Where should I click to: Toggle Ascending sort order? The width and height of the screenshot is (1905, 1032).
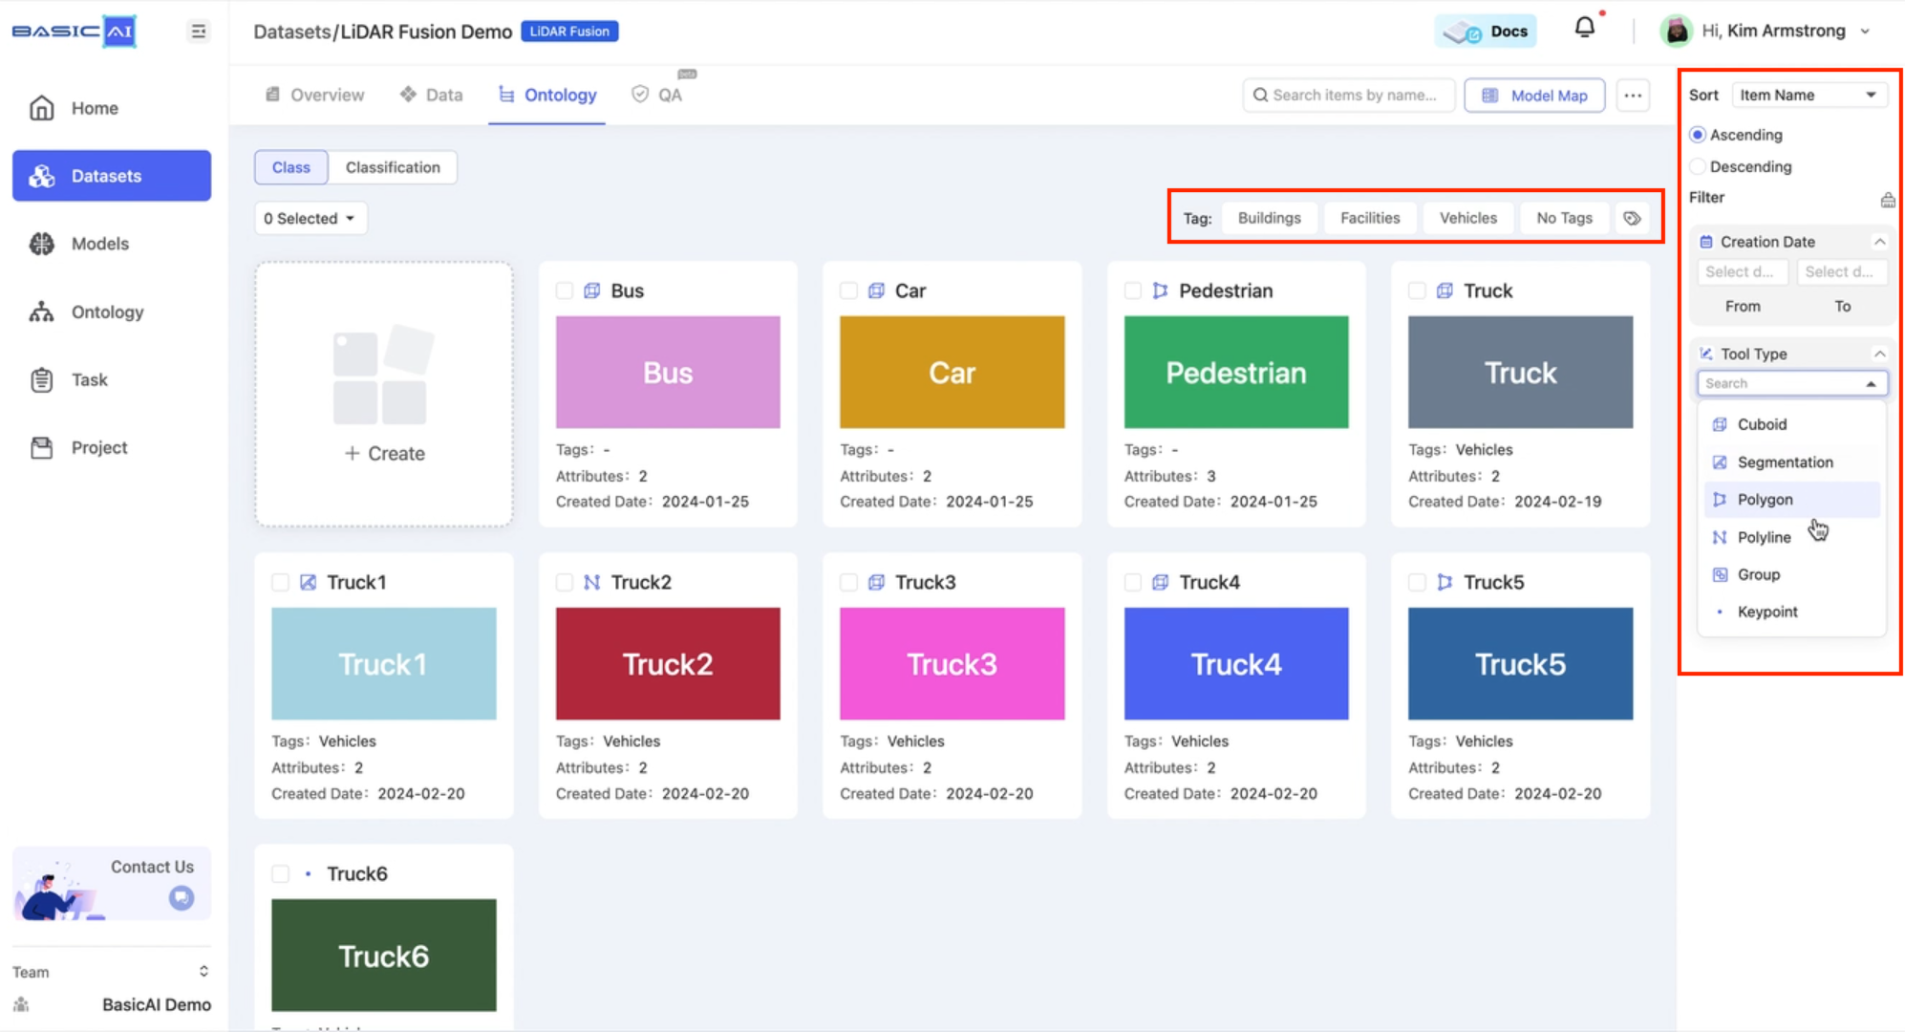[1701, 135]
